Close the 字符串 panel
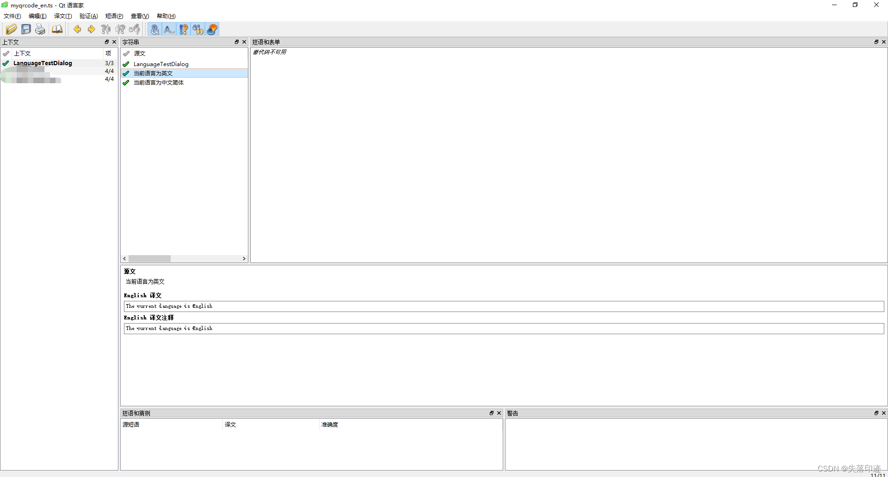The image size is (888, 477). 244,42
